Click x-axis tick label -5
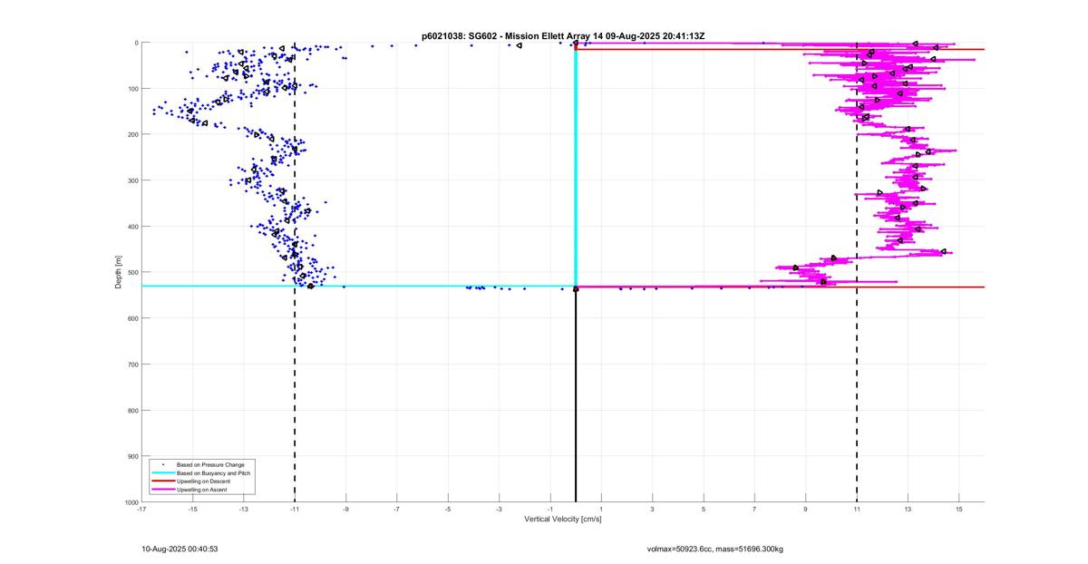The image size is (1088, 564). coord(448,510)
